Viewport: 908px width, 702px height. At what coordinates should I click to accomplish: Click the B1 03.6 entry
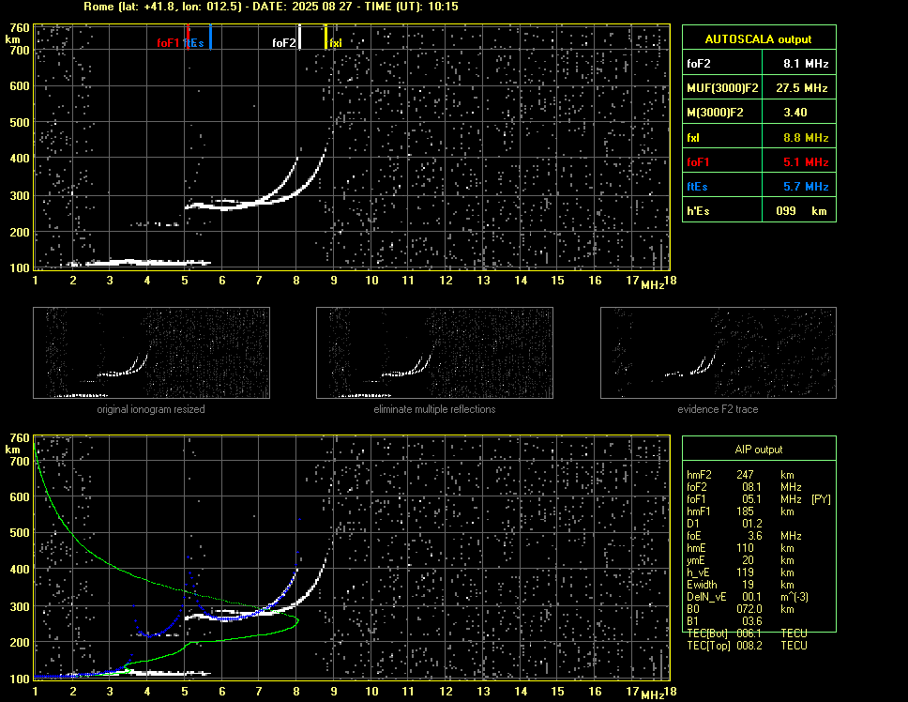click(x=724, y=621)
